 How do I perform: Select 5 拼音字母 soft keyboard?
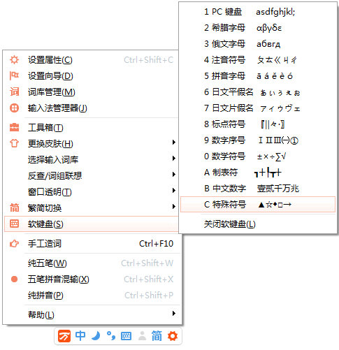(x=258, y=76)
